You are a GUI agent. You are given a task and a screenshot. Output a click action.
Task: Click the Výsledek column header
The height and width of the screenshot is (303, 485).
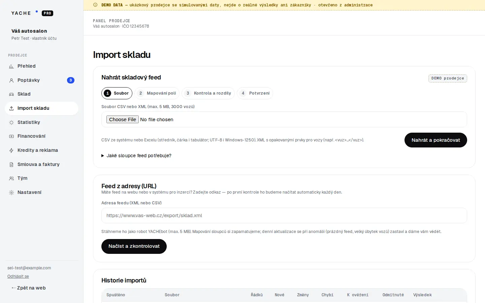pos(422,295)
